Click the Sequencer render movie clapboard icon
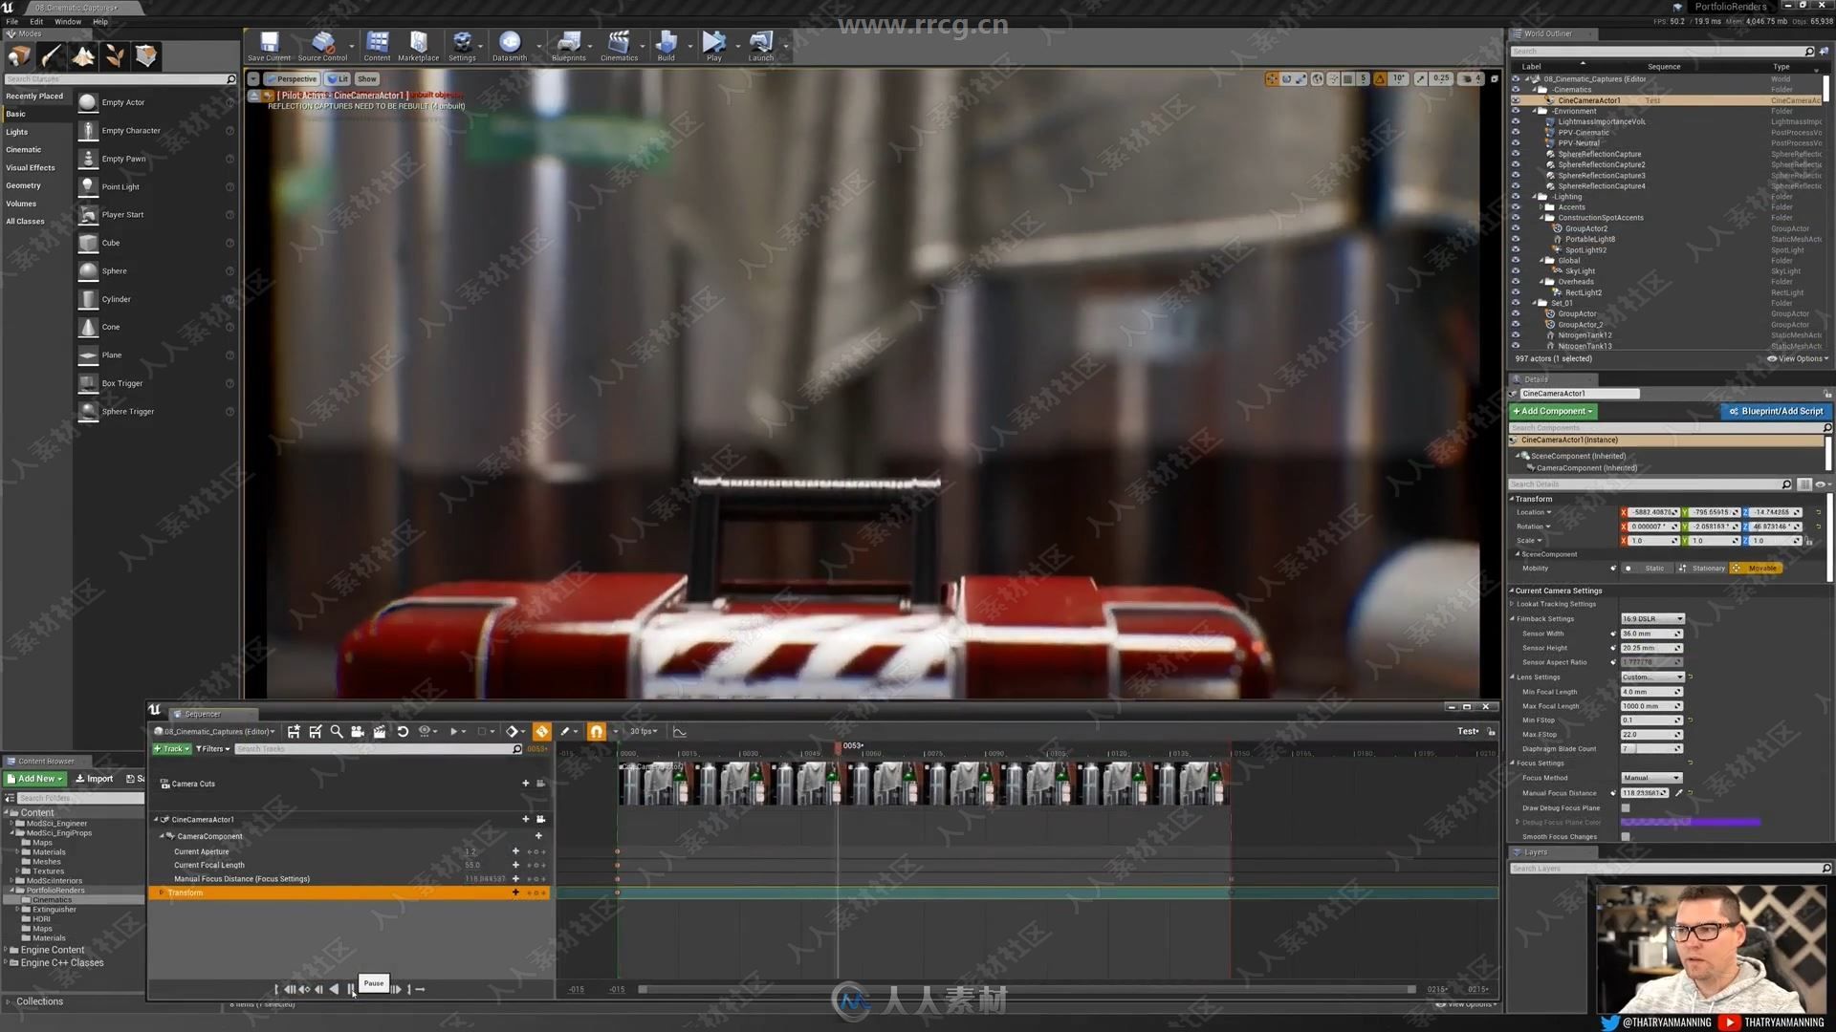 [380, 732]
